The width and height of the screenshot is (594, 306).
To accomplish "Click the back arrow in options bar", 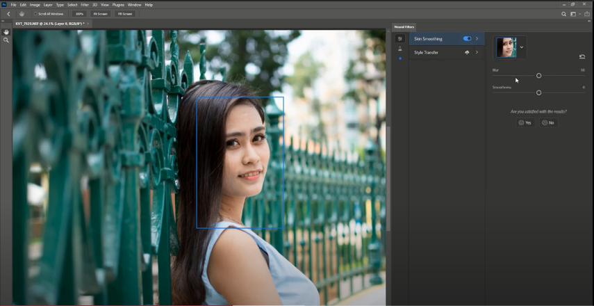I will [x=8, y=14].
